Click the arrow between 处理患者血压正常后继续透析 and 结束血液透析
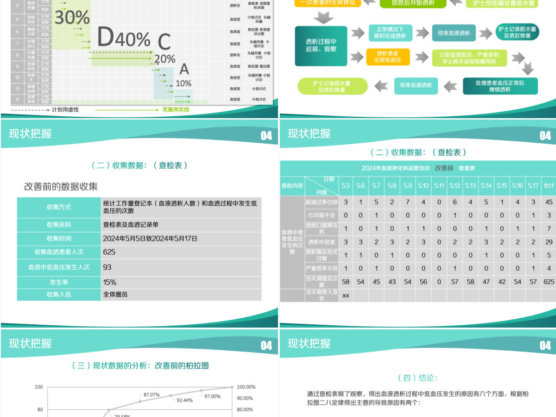 coord(450,86)
